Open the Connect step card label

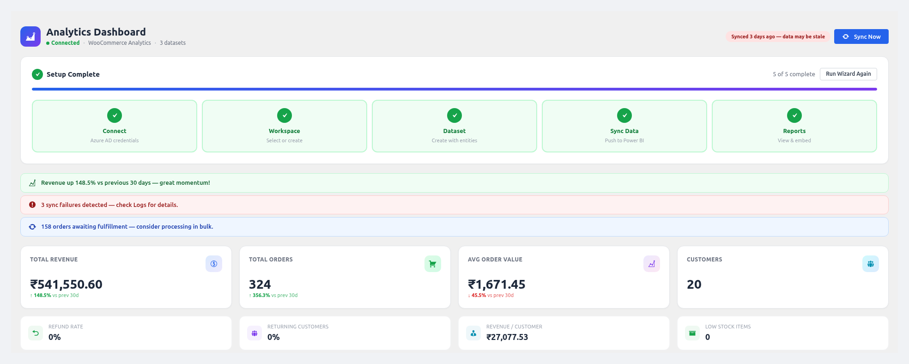pos(115,131)
